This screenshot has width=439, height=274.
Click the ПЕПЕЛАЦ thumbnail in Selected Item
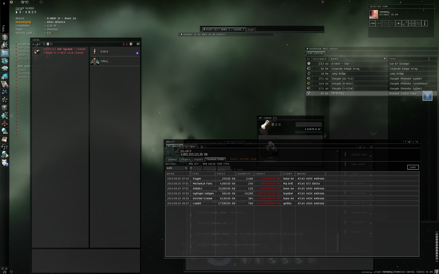tap(373, 14)
